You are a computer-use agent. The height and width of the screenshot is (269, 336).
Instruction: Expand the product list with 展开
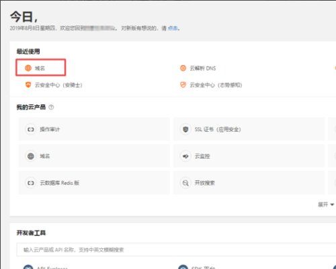click(x=326, y=204)
